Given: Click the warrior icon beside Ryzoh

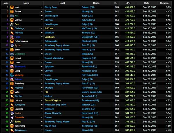Looking at the screenshot, I should click(12, 45).
